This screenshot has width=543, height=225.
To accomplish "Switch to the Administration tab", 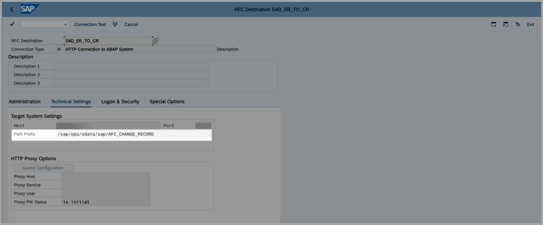I will pyautogui.click(x=24, y=102).
